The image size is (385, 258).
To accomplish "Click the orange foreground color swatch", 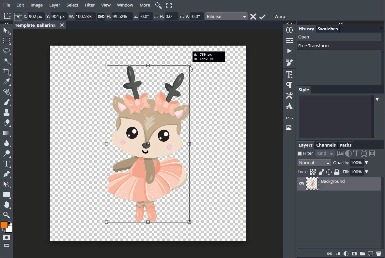I will point(4,225).
